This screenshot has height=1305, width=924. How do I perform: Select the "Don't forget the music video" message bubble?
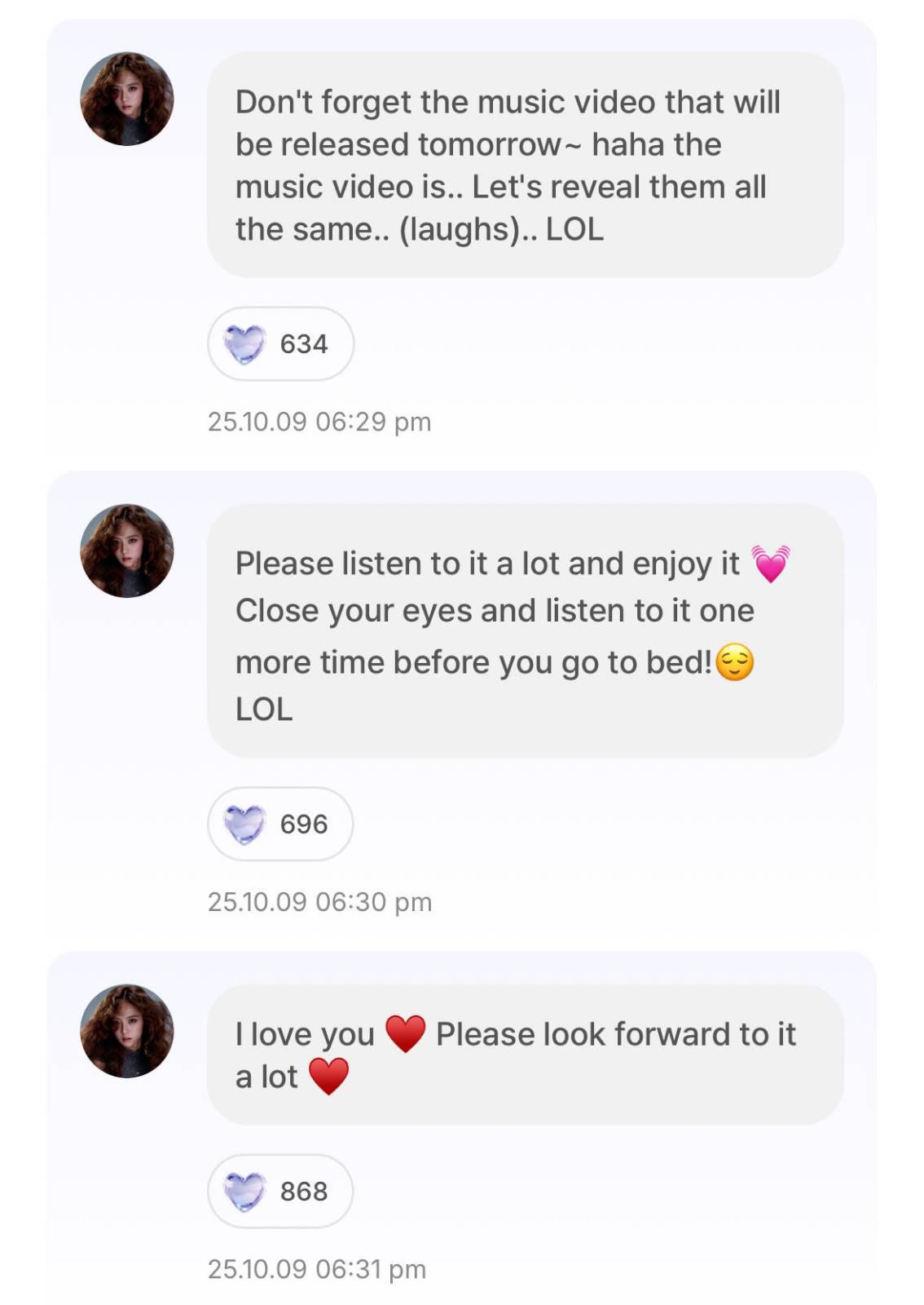tap(525, 165)
